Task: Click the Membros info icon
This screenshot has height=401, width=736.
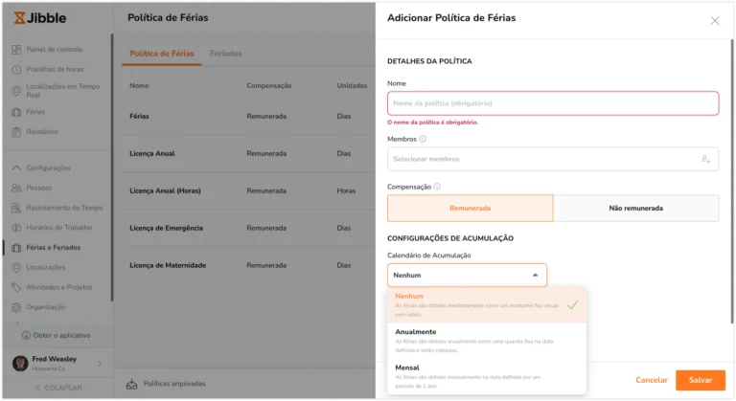Action: point(423,139)
